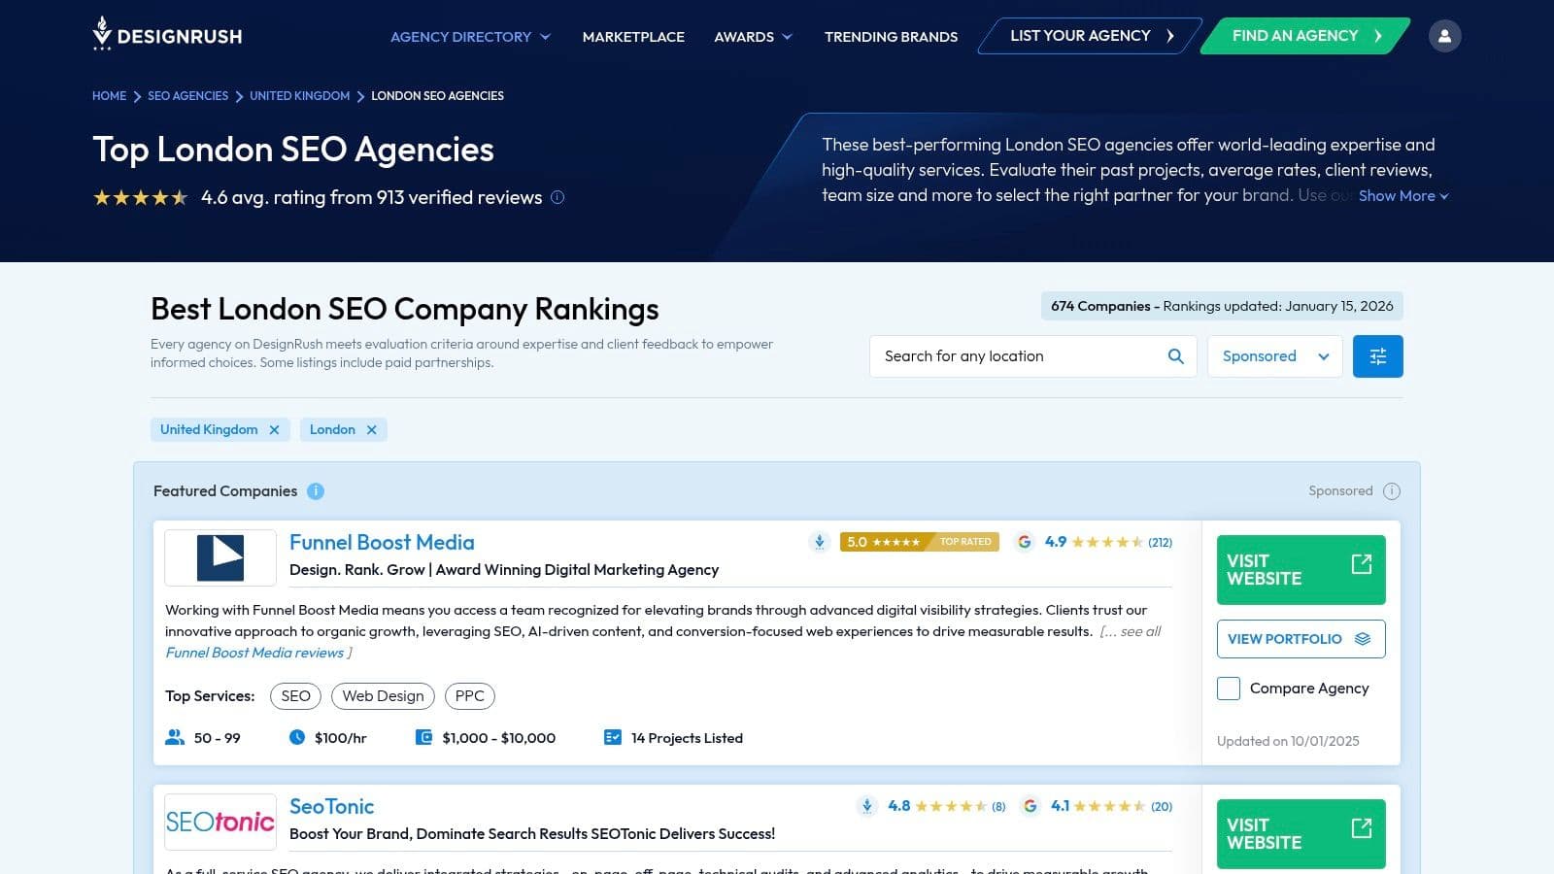Open the Marketplace menu item
Image resolution: width=1554 pixels, height=874 pixels.
click(632, 36)
